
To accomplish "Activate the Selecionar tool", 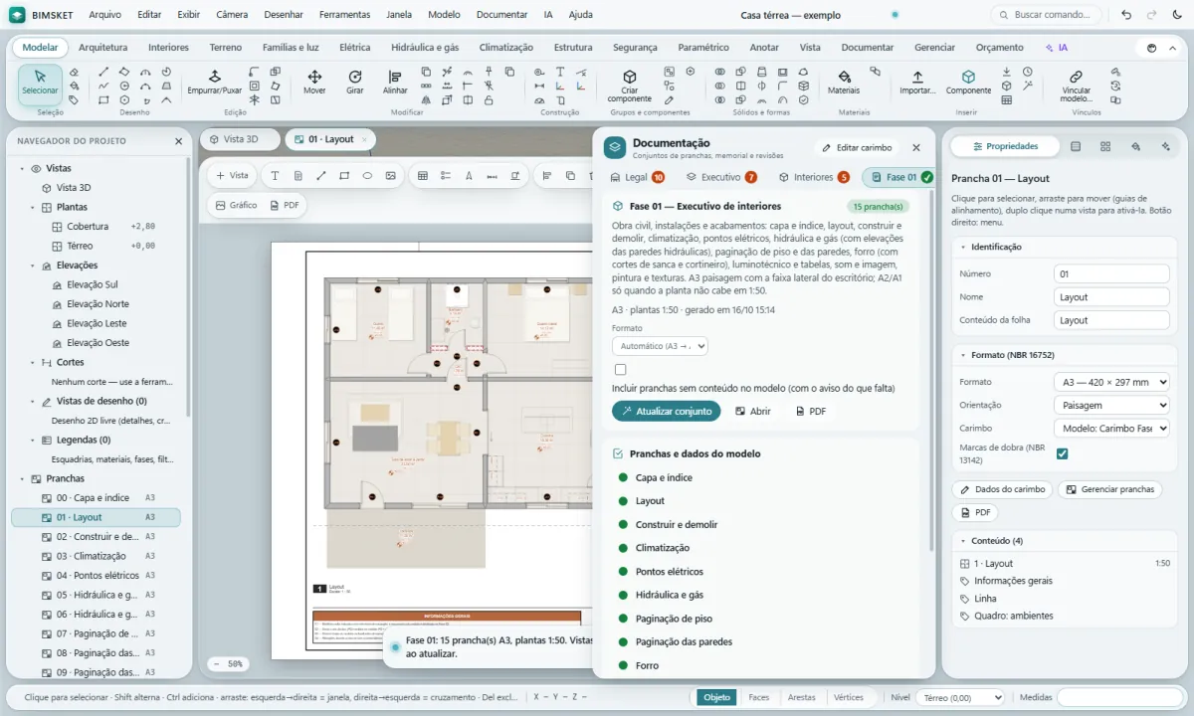I will tap(41, 83).
